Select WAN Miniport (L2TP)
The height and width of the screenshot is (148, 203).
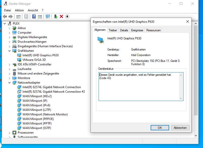(37, 110)
